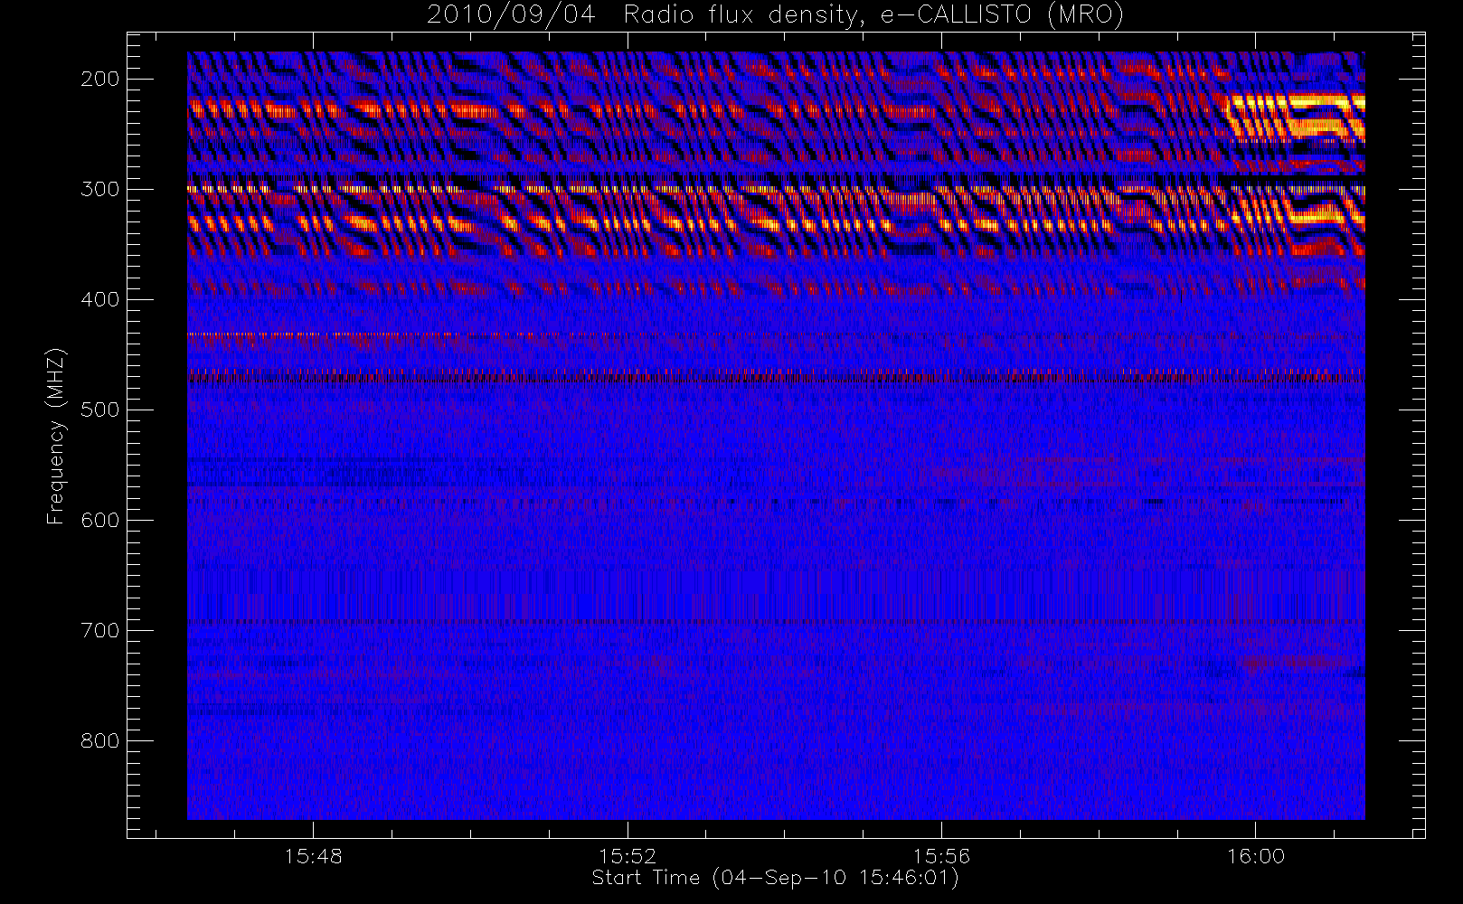This screenshot has width=1463, height=904.
Task: Click the 15:52 time tick label
Action: pos(627,856)
